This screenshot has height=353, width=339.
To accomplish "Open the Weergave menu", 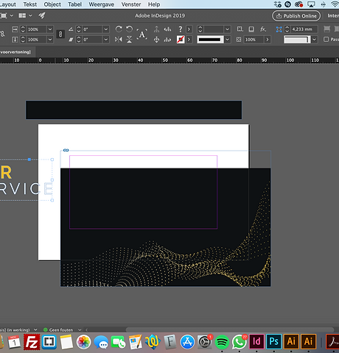I will pos(101,4).
